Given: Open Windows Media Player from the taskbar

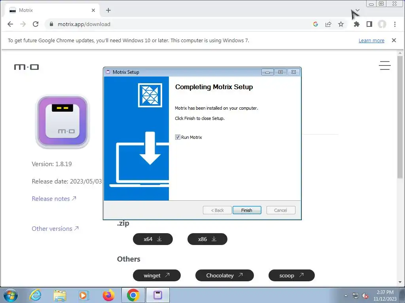Looking at the screenshot, I should click(x=84, y=295).
